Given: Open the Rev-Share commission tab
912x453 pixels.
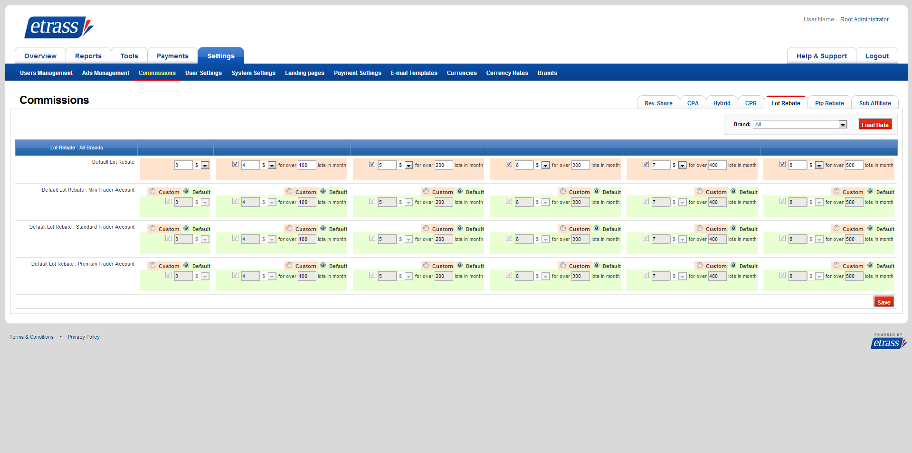Looking at the screenshot, I should click(x=658, y=103).
